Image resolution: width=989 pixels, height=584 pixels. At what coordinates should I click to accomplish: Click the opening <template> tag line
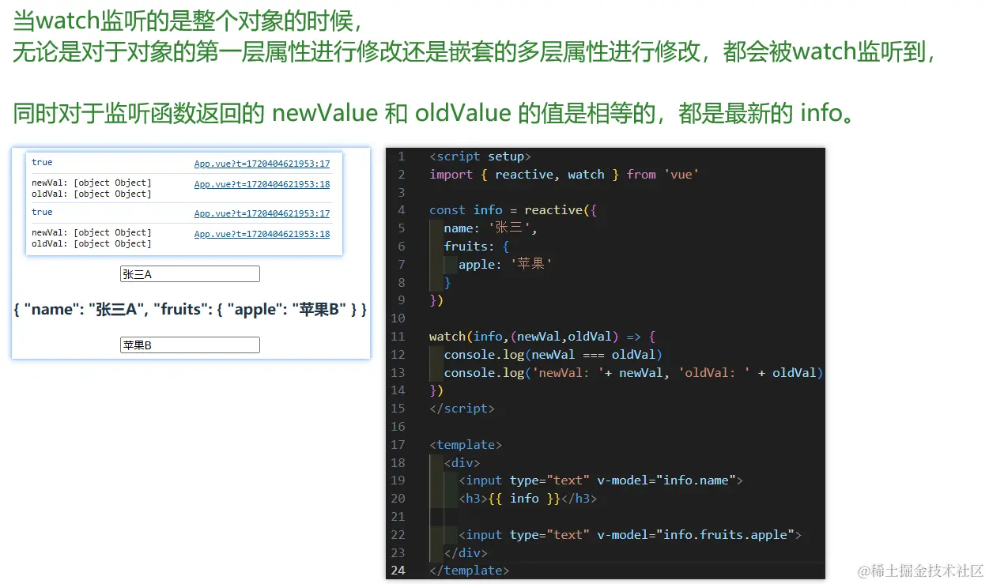click(466, 445)
